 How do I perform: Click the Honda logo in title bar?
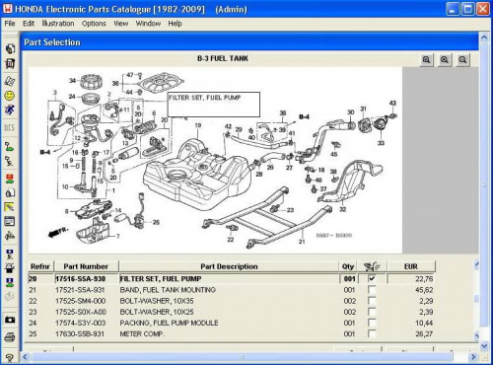coord(7,9)
